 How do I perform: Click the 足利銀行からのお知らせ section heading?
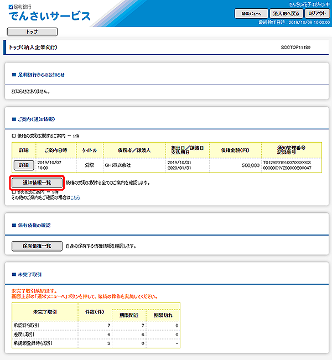coord(41,74)
